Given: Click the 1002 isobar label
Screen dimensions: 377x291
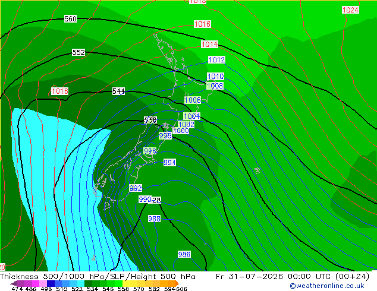Looking at the screenshot, I should point(186,124).
